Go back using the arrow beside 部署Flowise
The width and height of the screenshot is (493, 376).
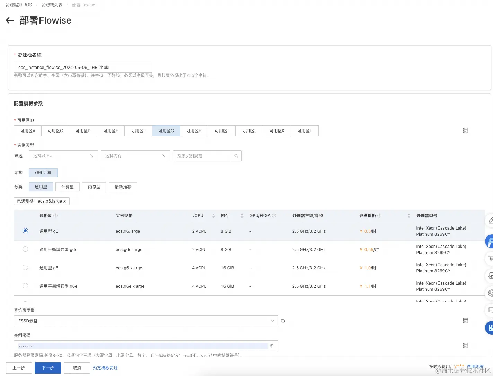[x=10, y=20]
